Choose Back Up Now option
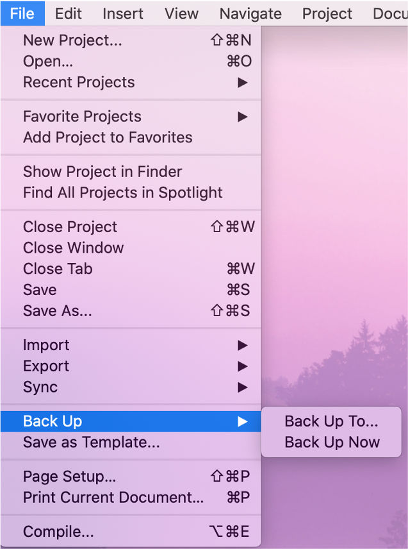 click(331, 442)
